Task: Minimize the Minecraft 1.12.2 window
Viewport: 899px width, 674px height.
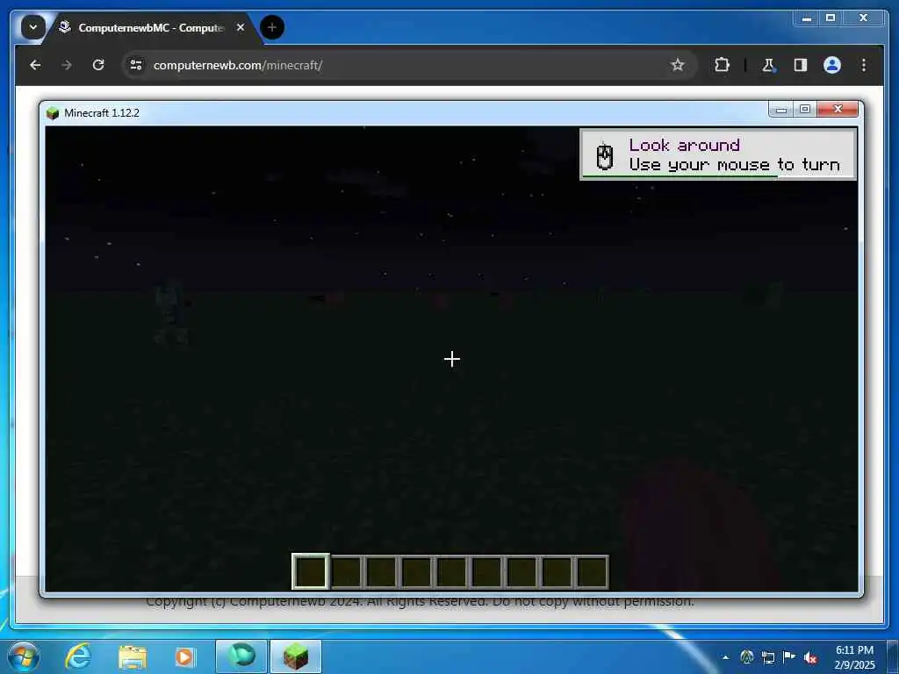Action: click(780, 109)
